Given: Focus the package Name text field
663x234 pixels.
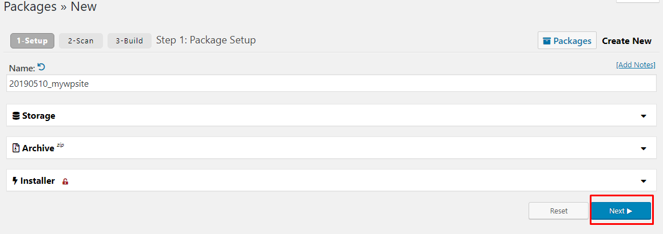Looking at the screenshot, I should [x=332, y=83].
